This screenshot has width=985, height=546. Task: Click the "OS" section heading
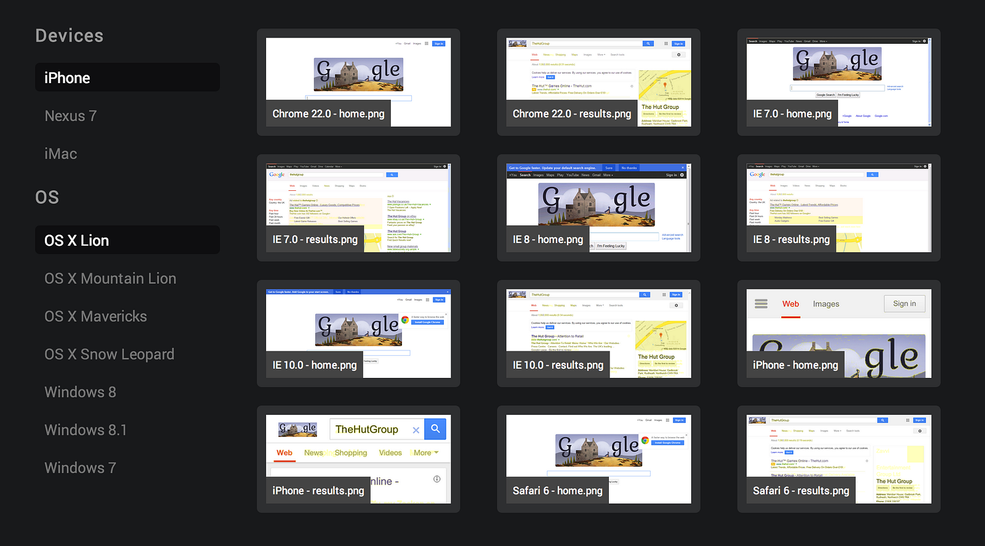(47, 197)
